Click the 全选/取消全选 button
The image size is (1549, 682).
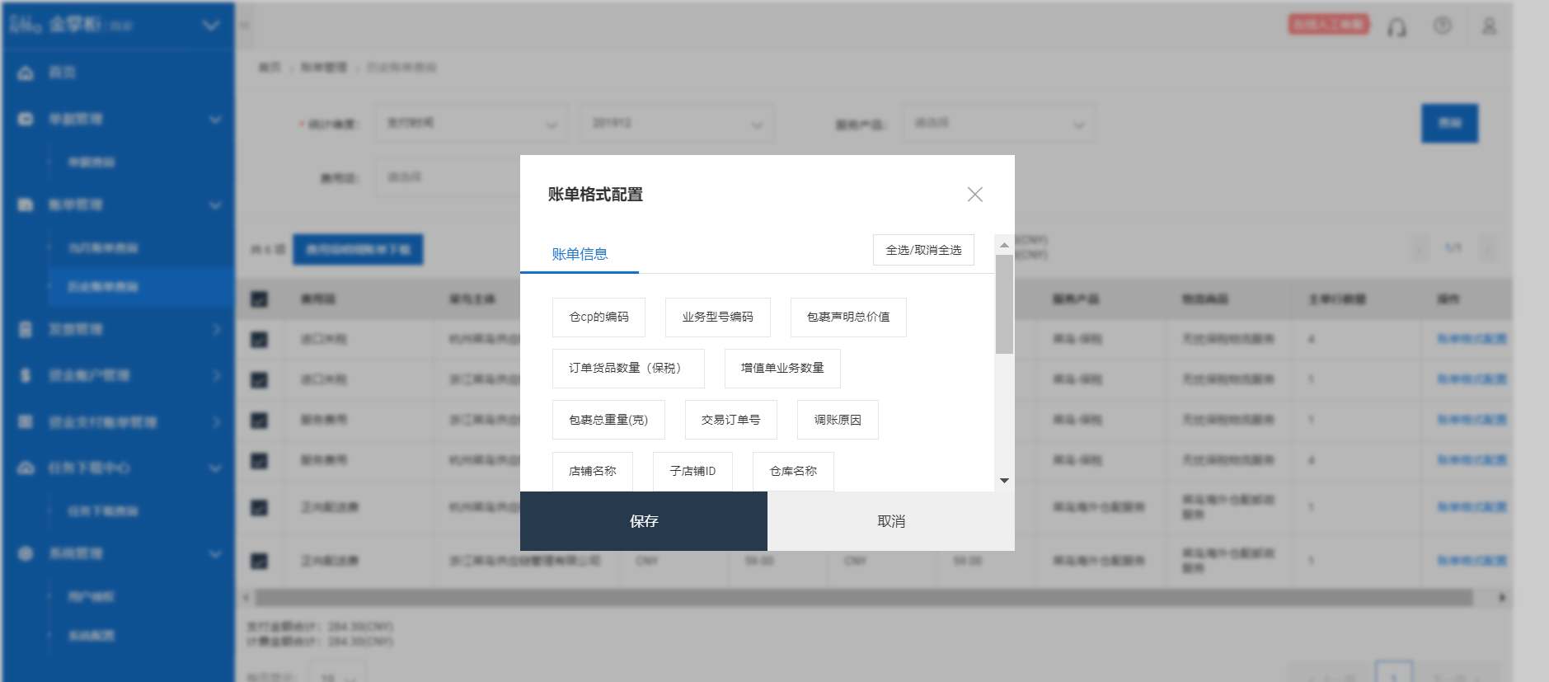point(923,250)
